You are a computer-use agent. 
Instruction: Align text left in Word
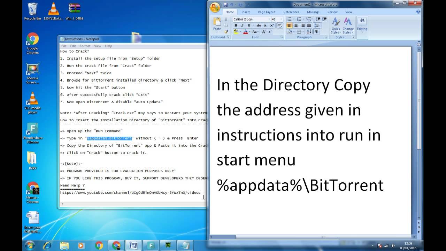click(289, 25)
